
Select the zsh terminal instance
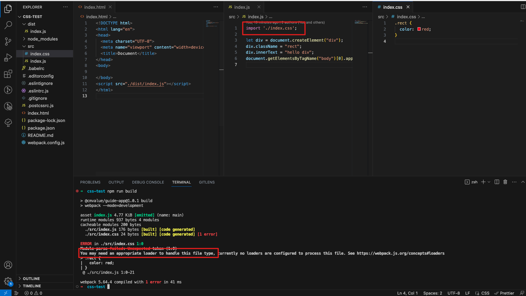(x=471, y=182)
